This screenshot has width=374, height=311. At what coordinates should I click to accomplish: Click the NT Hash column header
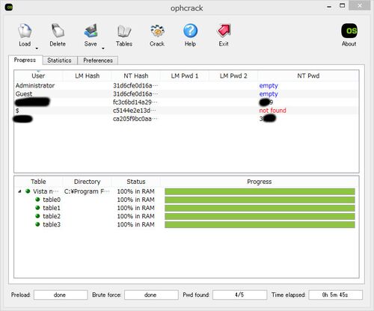click(x=136, y=76)
